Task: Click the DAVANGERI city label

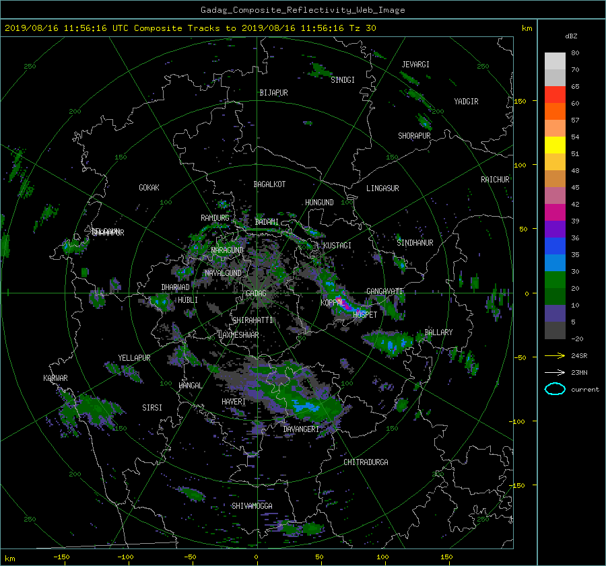Action: (x=301, y=429)
